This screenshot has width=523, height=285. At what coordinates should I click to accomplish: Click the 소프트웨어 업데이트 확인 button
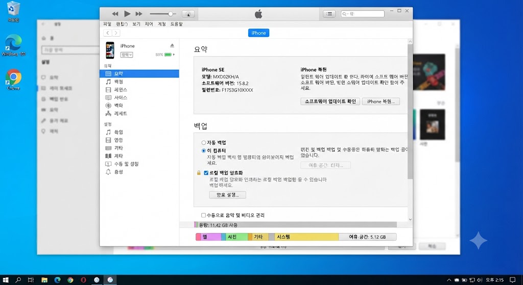(330, 101)
